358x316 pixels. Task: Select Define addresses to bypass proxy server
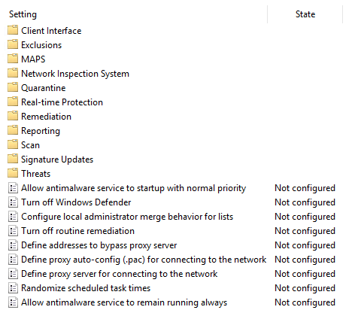coord(99,245)
